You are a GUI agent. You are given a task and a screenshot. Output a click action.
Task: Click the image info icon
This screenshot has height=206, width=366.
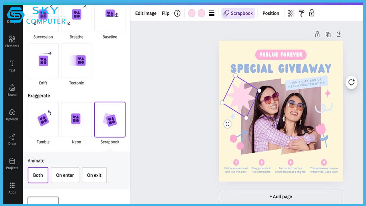(177, 13)
